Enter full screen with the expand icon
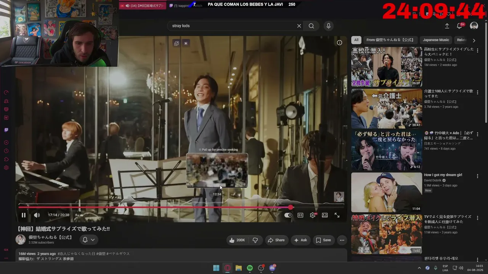Image resolution: width=488 pixels, height=274 pixels. 337,215
